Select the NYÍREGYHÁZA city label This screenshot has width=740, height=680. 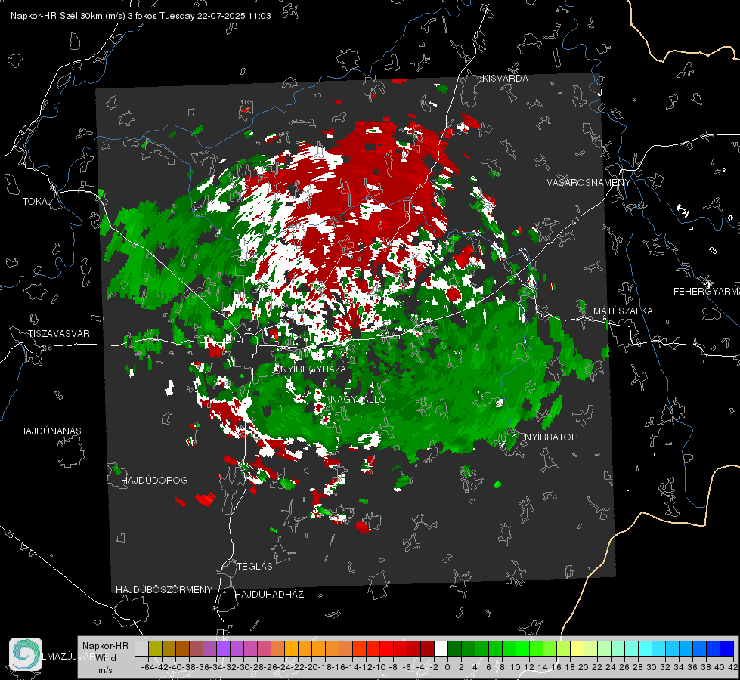[x=313, y=369]
